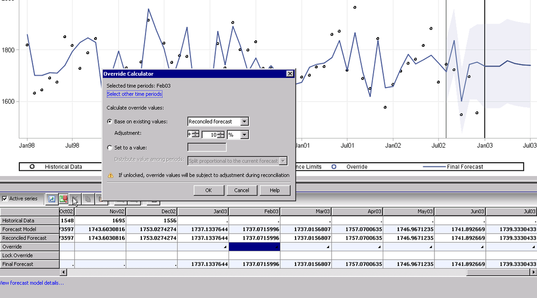The height and width of the screenshot is (298, 537).
Task: Click the warning icon in Override Calculator
Action: tap(111, 175)
